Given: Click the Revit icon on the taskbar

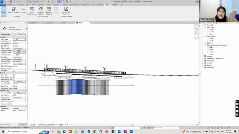Looking at the screenshot, I should click(119, 131).
